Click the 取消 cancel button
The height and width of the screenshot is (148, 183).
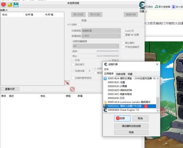click(x=140, y=118)
